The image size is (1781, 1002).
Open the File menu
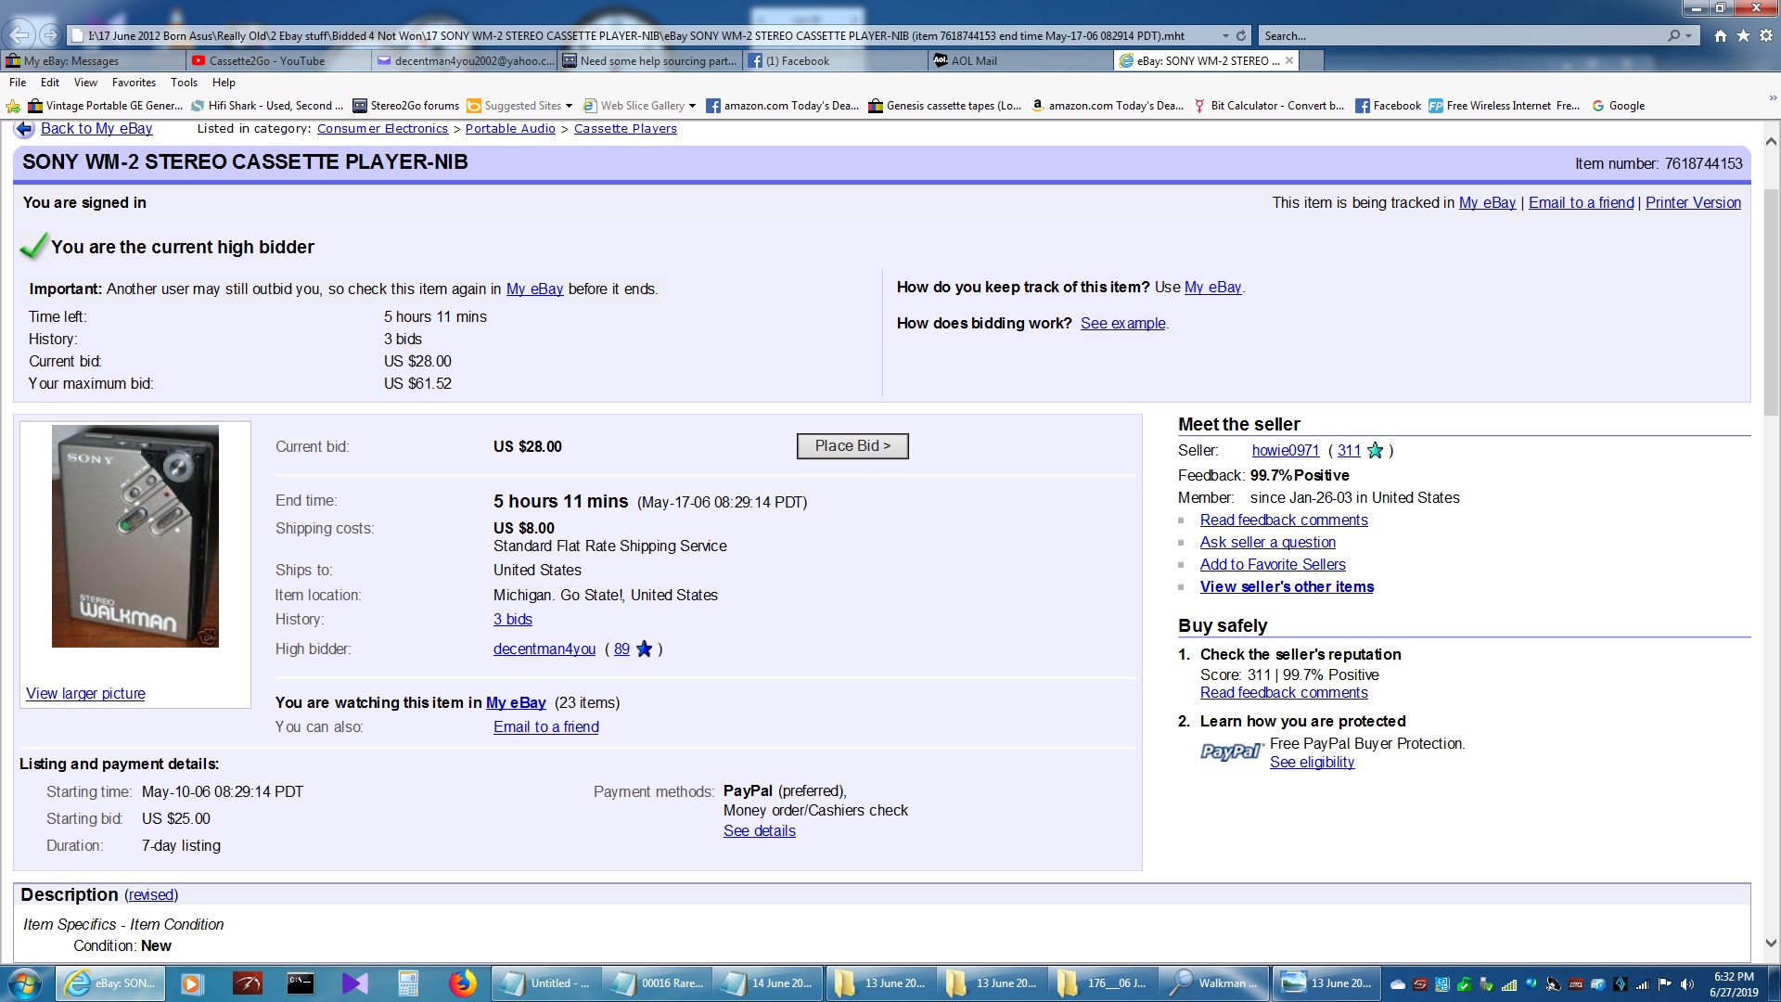[18, 82]
